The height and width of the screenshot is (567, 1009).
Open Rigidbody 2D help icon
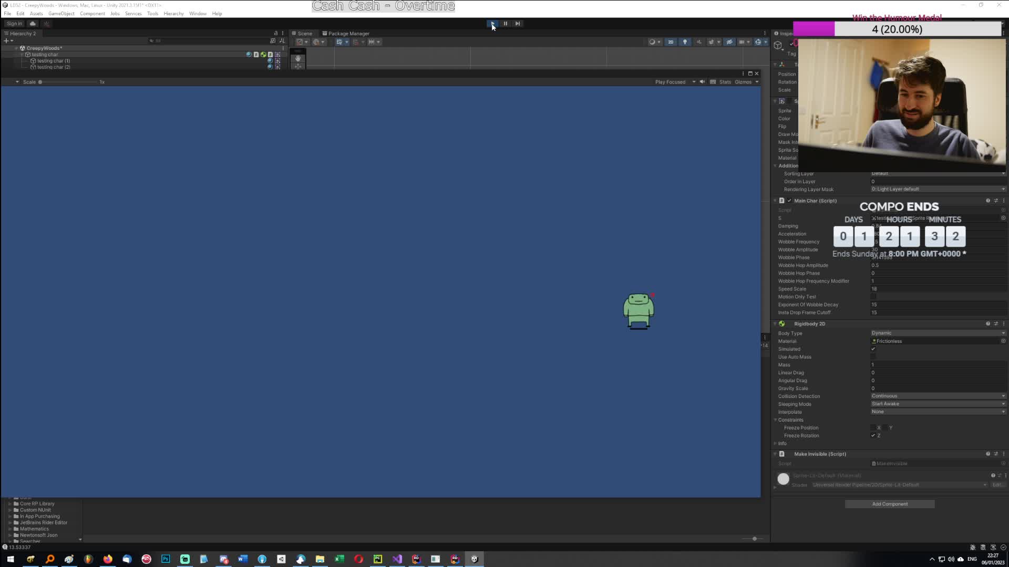[x=988, y=324]
